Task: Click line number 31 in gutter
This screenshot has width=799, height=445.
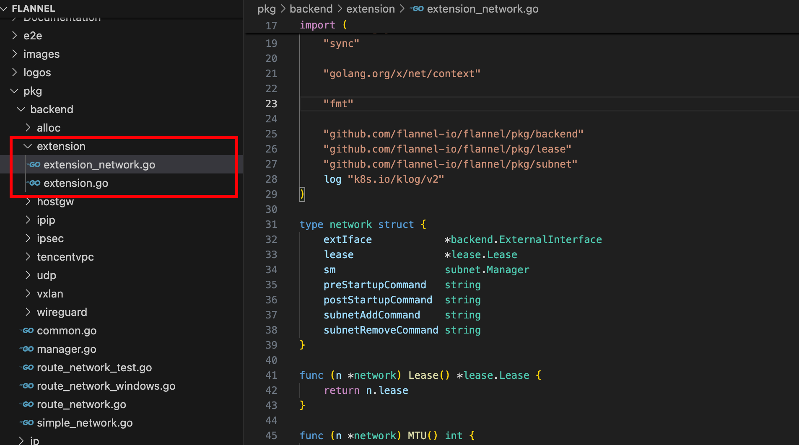Action: [271, 224]
